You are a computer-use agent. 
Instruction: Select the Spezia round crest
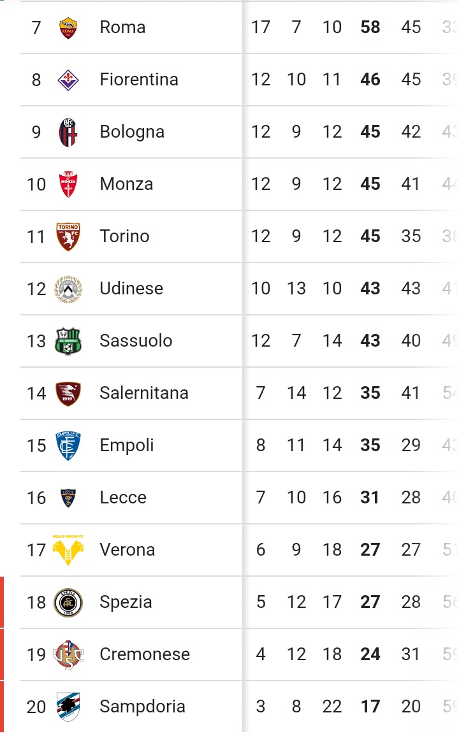68,602
